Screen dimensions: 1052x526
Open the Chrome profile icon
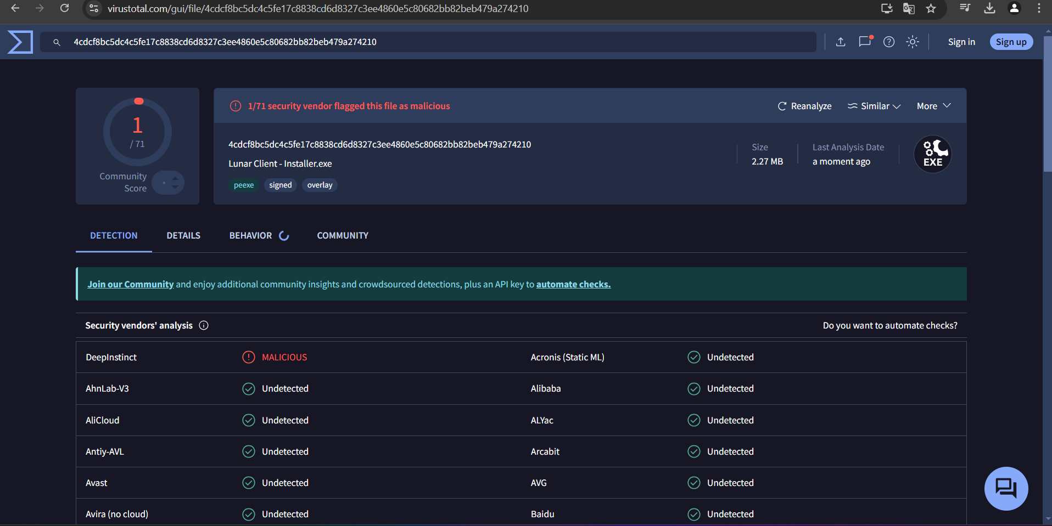point(1015,8)
